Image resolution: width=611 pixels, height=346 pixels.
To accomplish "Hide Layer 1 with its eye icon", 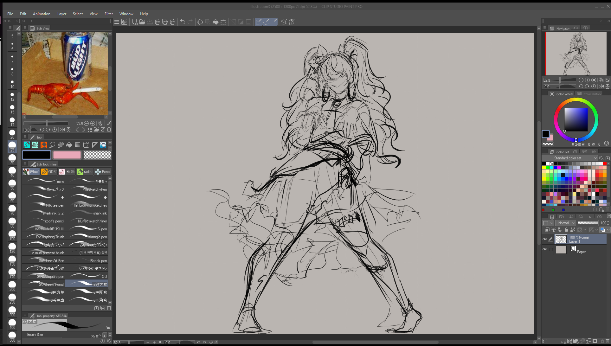I will (x=545, y=239).
